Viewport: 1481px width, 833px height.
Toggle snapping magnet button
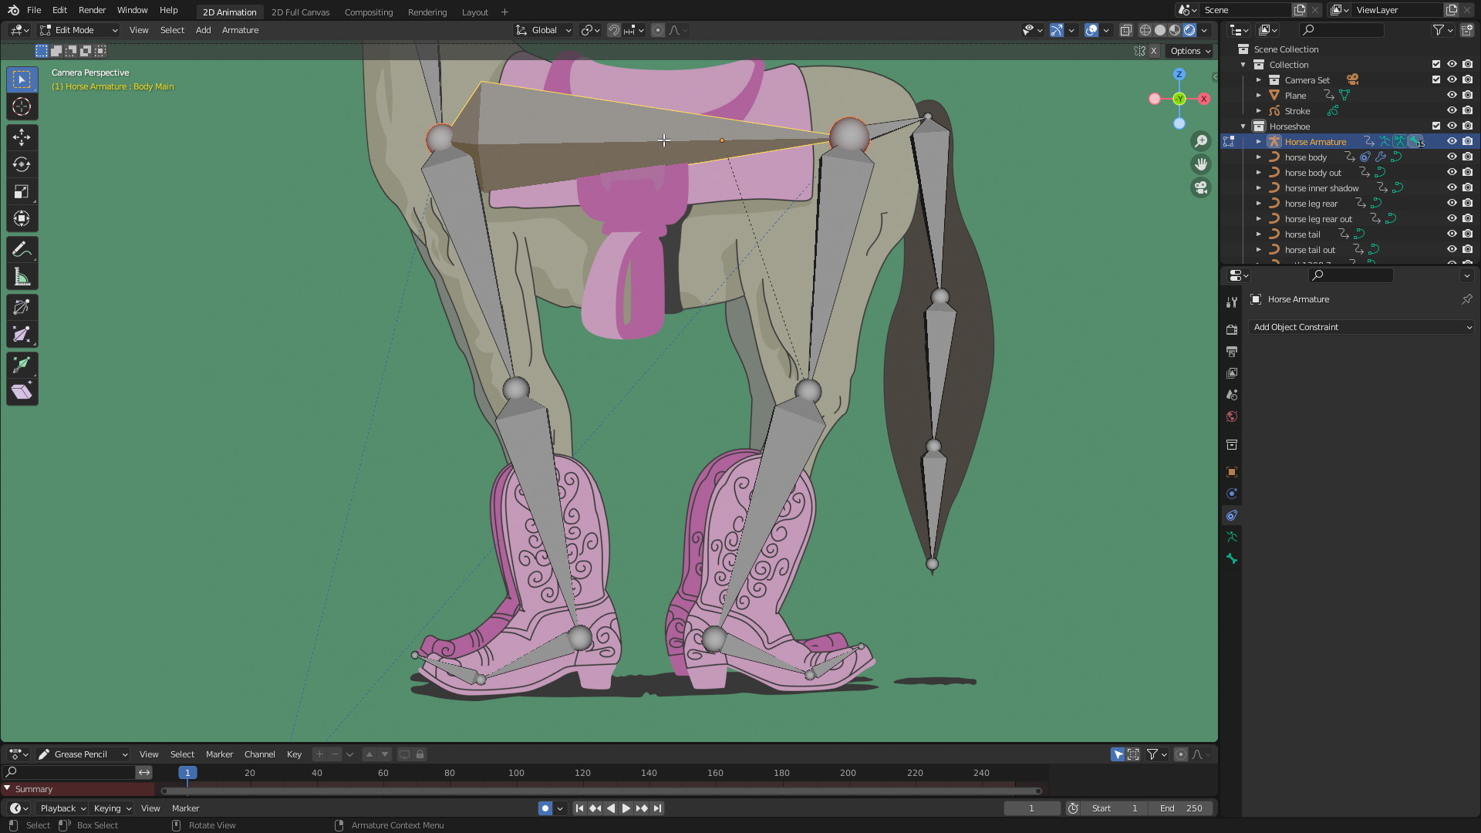click(x=613, y=30)
